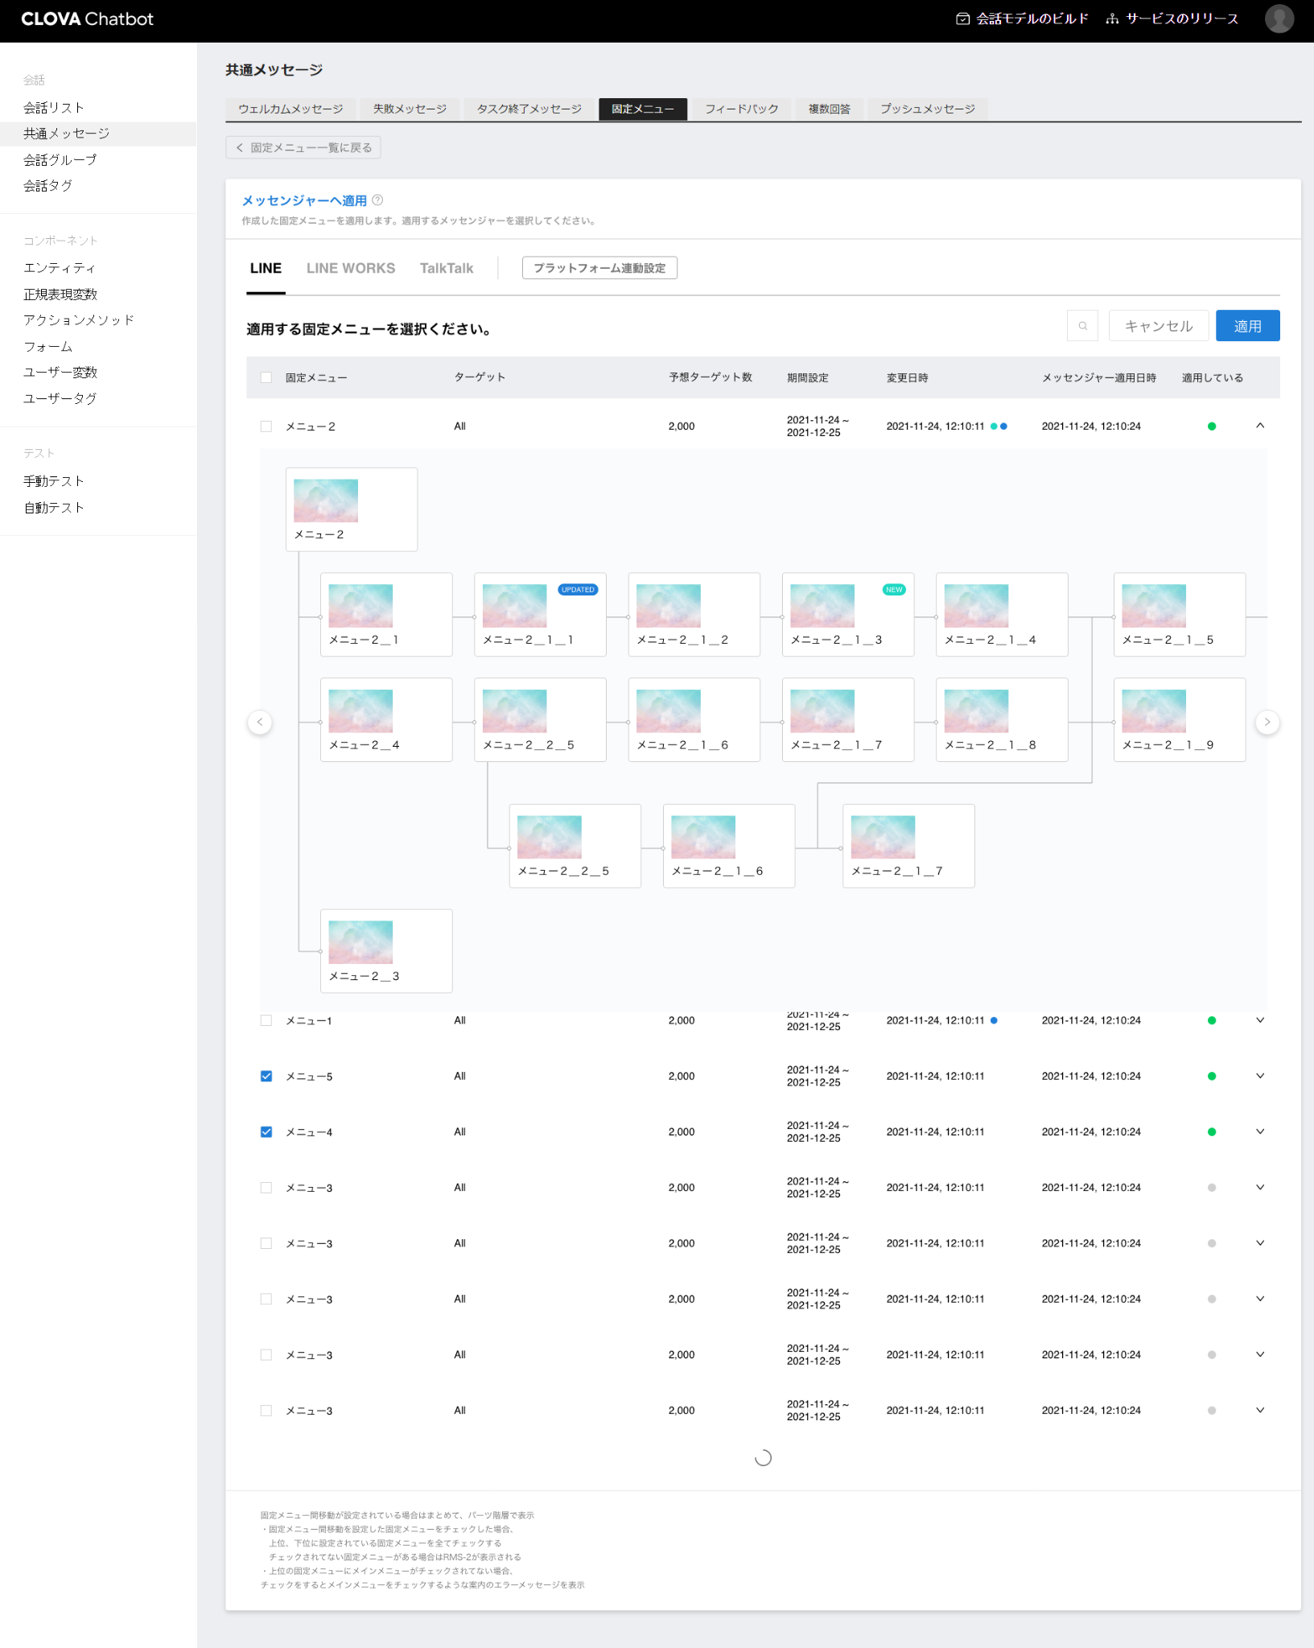Click the help question mark icon
1314x1648 pixels.
377,200
